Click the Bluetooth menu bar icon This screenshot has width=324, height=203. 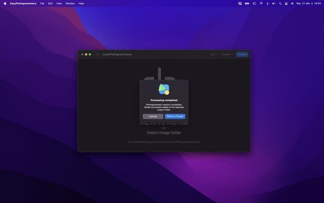pos(267,3)
